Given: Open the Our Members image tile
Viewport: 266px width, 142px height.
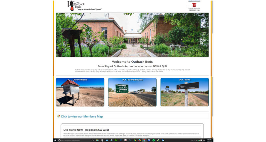Looking at the screenshot, I should click(80, 92).
